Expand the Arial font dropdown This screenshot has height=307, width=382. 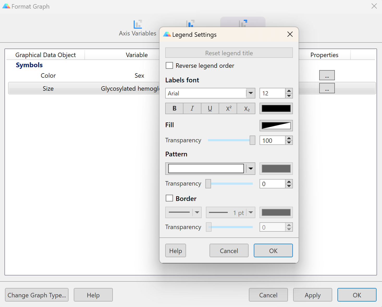click(251, 93)
